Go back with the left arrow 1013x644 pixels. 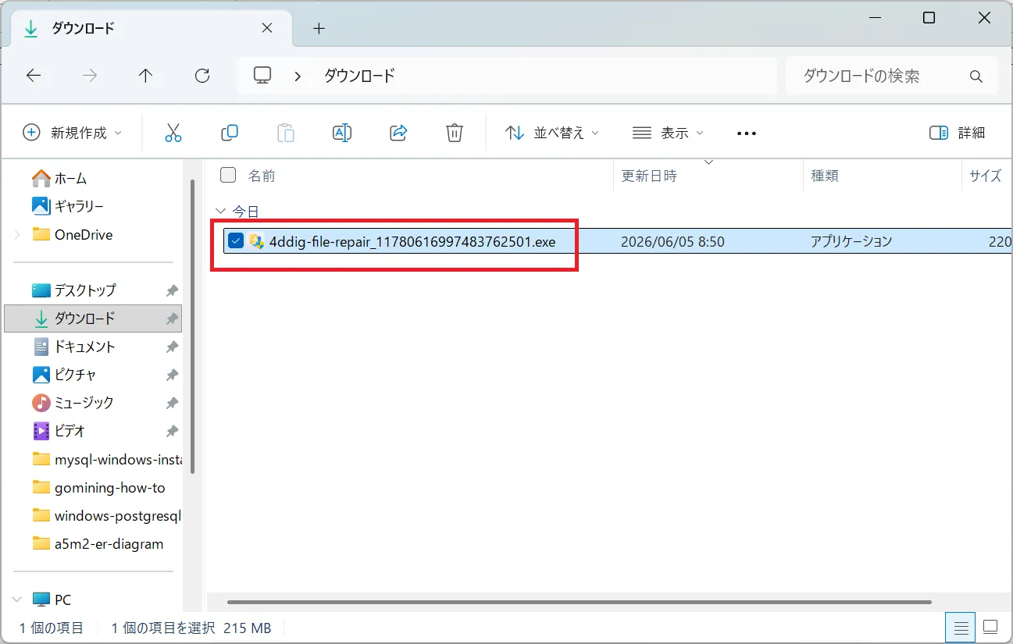(33, 76)
